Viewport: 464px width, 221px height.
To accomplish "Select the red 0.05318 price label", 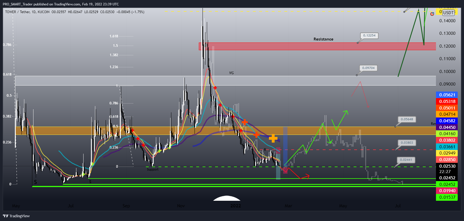I will (x=447, y=102).
